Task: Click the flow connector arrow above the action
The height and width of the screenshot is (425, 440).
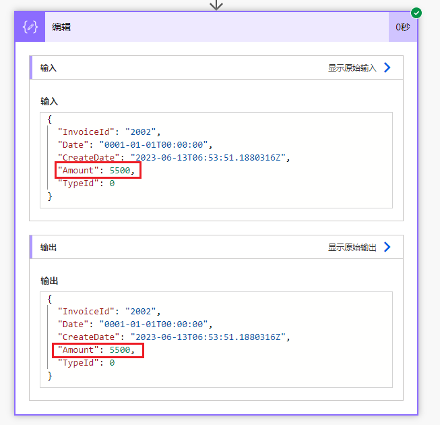Action: (x=216, y=5)
